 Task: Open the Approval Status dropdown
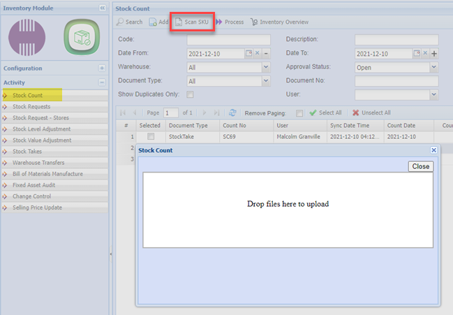click(x=433, y=67)
